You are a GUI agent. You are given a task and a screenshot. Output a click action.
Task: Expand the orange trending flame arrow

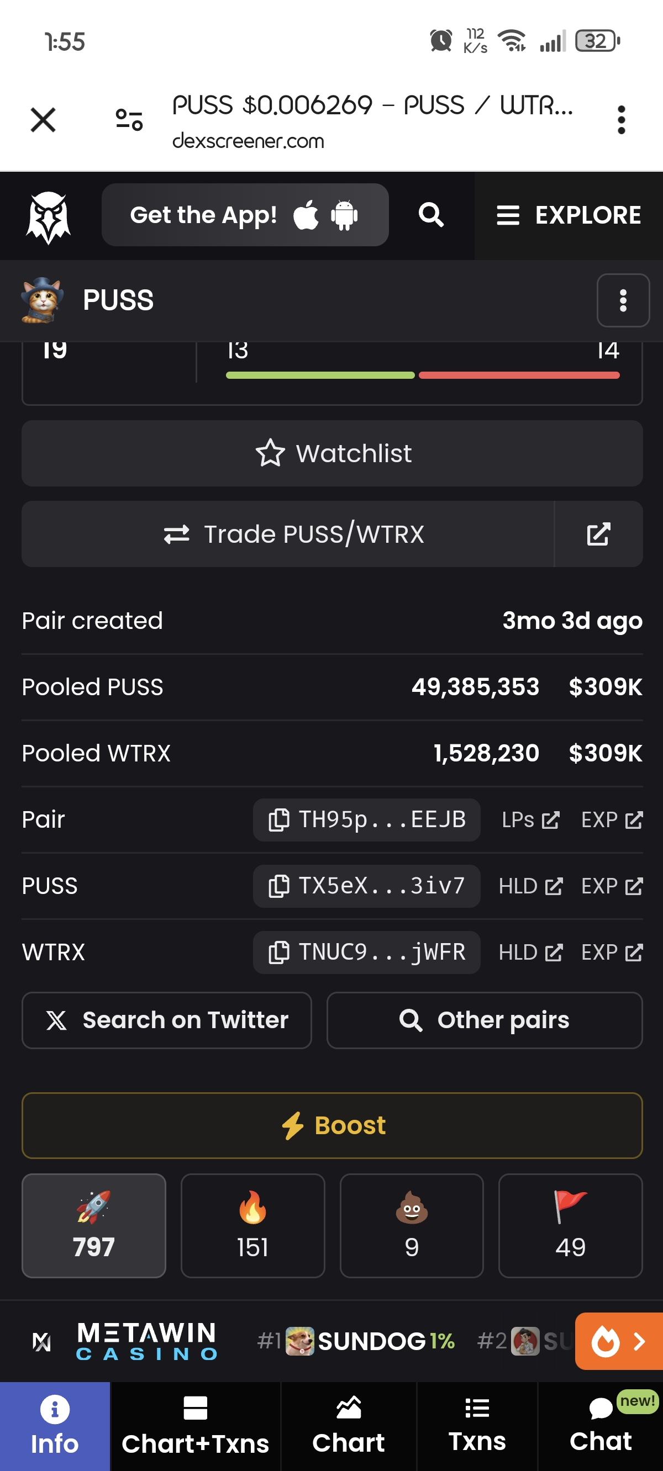[x=619, y=1341]
